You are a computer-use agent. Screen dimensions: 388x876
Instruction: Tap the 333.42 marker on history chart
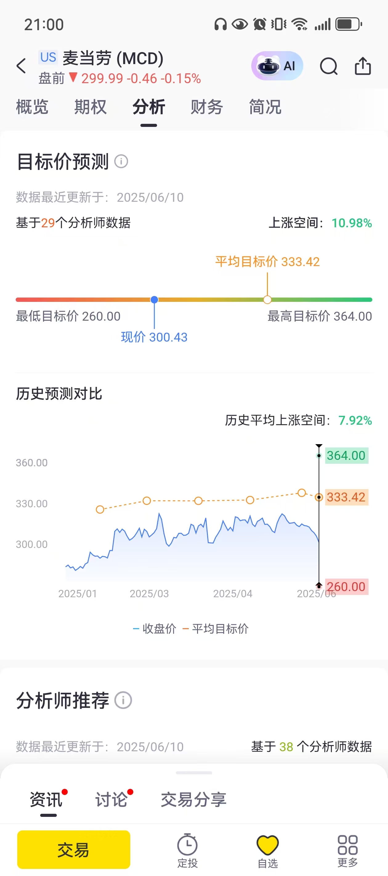pyautogui.click(x=319, y=497)
